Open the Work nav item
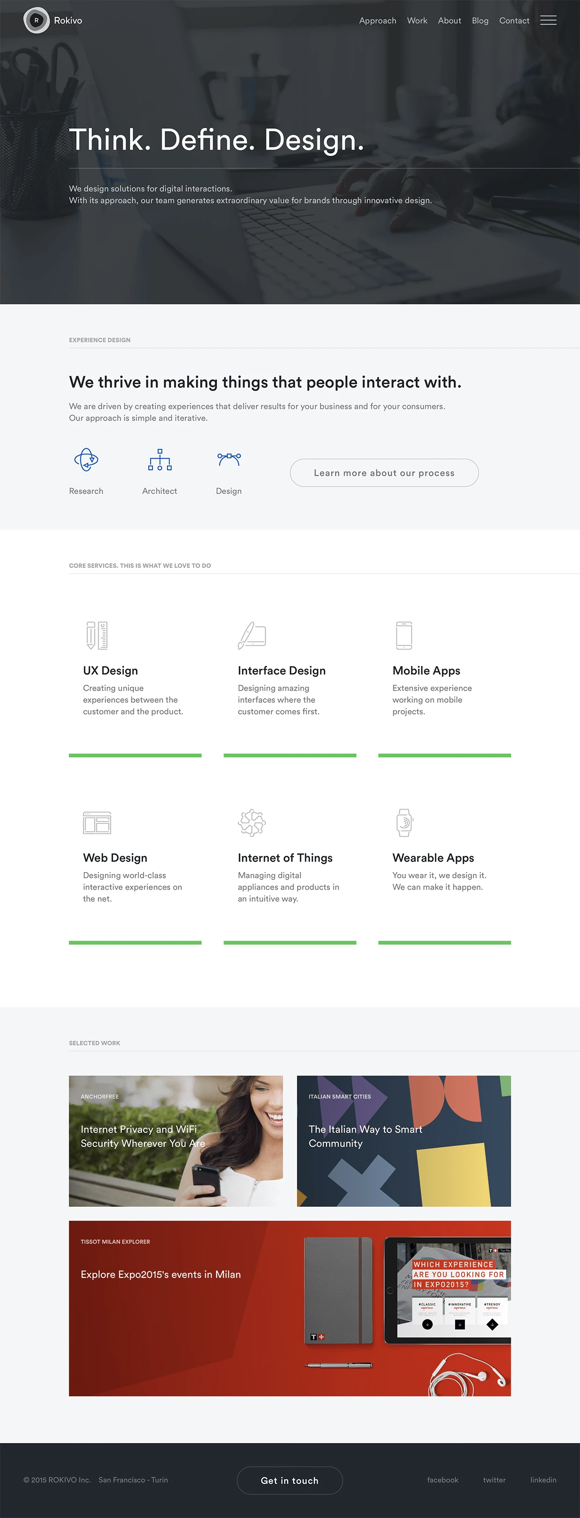The height and width of the screenshot is (1518, 580). click(x=417, y=21)
